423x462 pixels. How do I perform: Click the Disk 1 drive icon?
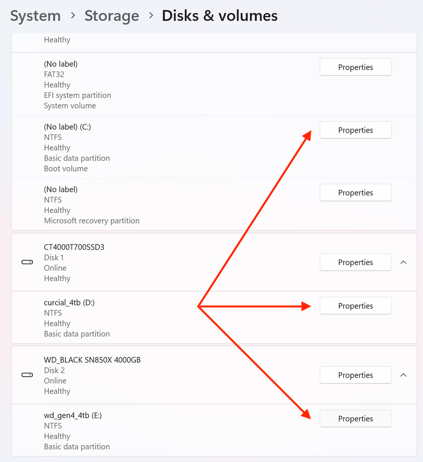[27, 262]
